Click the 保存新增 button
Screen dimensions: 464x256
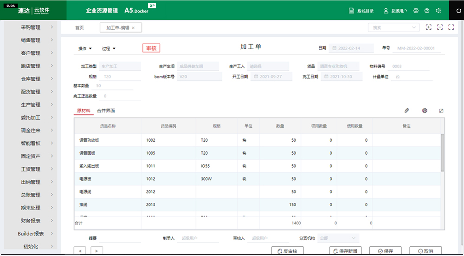pos(345,251)
